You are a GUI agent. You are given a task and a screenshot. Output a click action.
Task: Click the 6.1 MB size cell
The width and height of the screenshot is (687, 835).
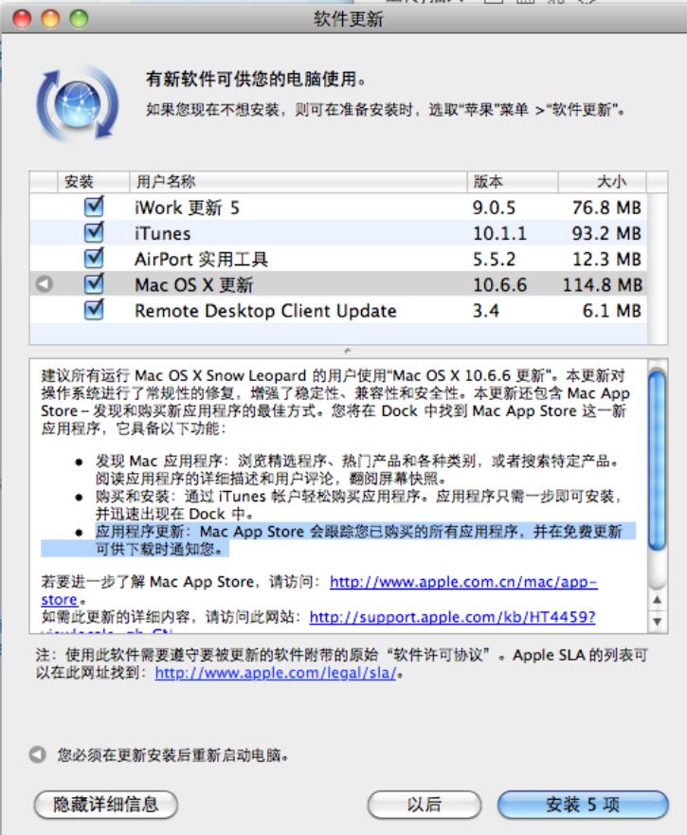[x=612, y=311]
